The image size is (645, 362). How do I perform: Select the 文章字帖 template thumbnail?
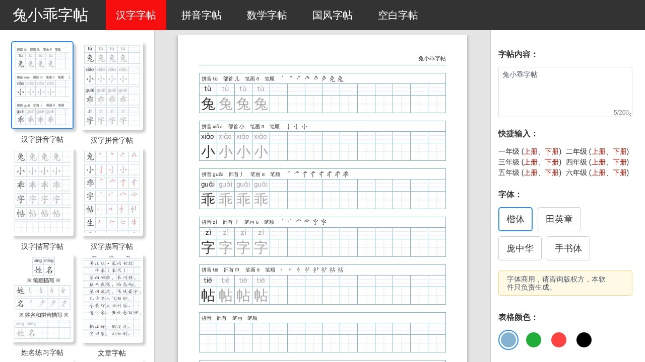[112, 299]
